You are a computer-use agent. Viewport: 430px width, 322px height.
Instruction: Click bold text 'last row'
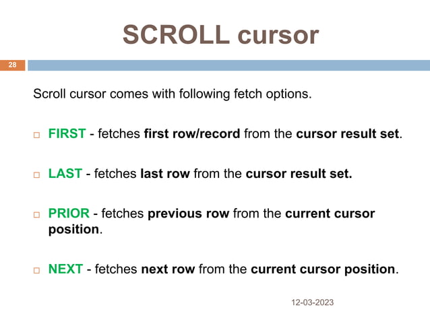click(165, 174)
